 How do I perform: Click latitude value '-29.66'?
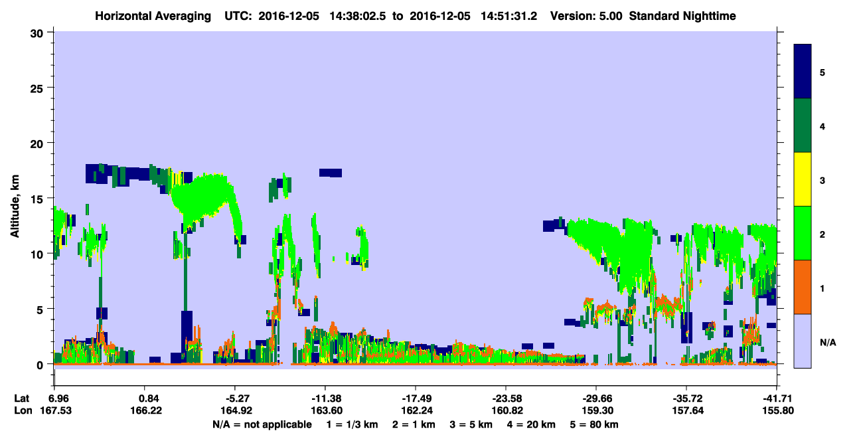tap(595, 399)
